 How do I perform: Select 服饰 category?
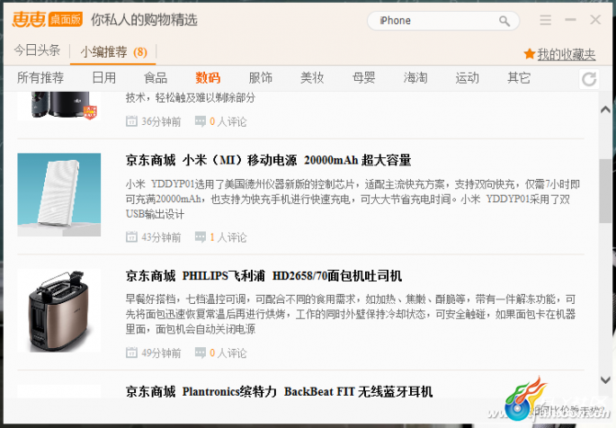coord(260,77)
